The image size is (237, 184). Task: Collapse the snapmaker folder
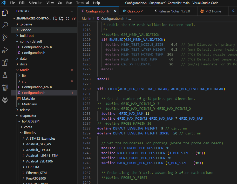pyautogui.click(x=44, y=115)
